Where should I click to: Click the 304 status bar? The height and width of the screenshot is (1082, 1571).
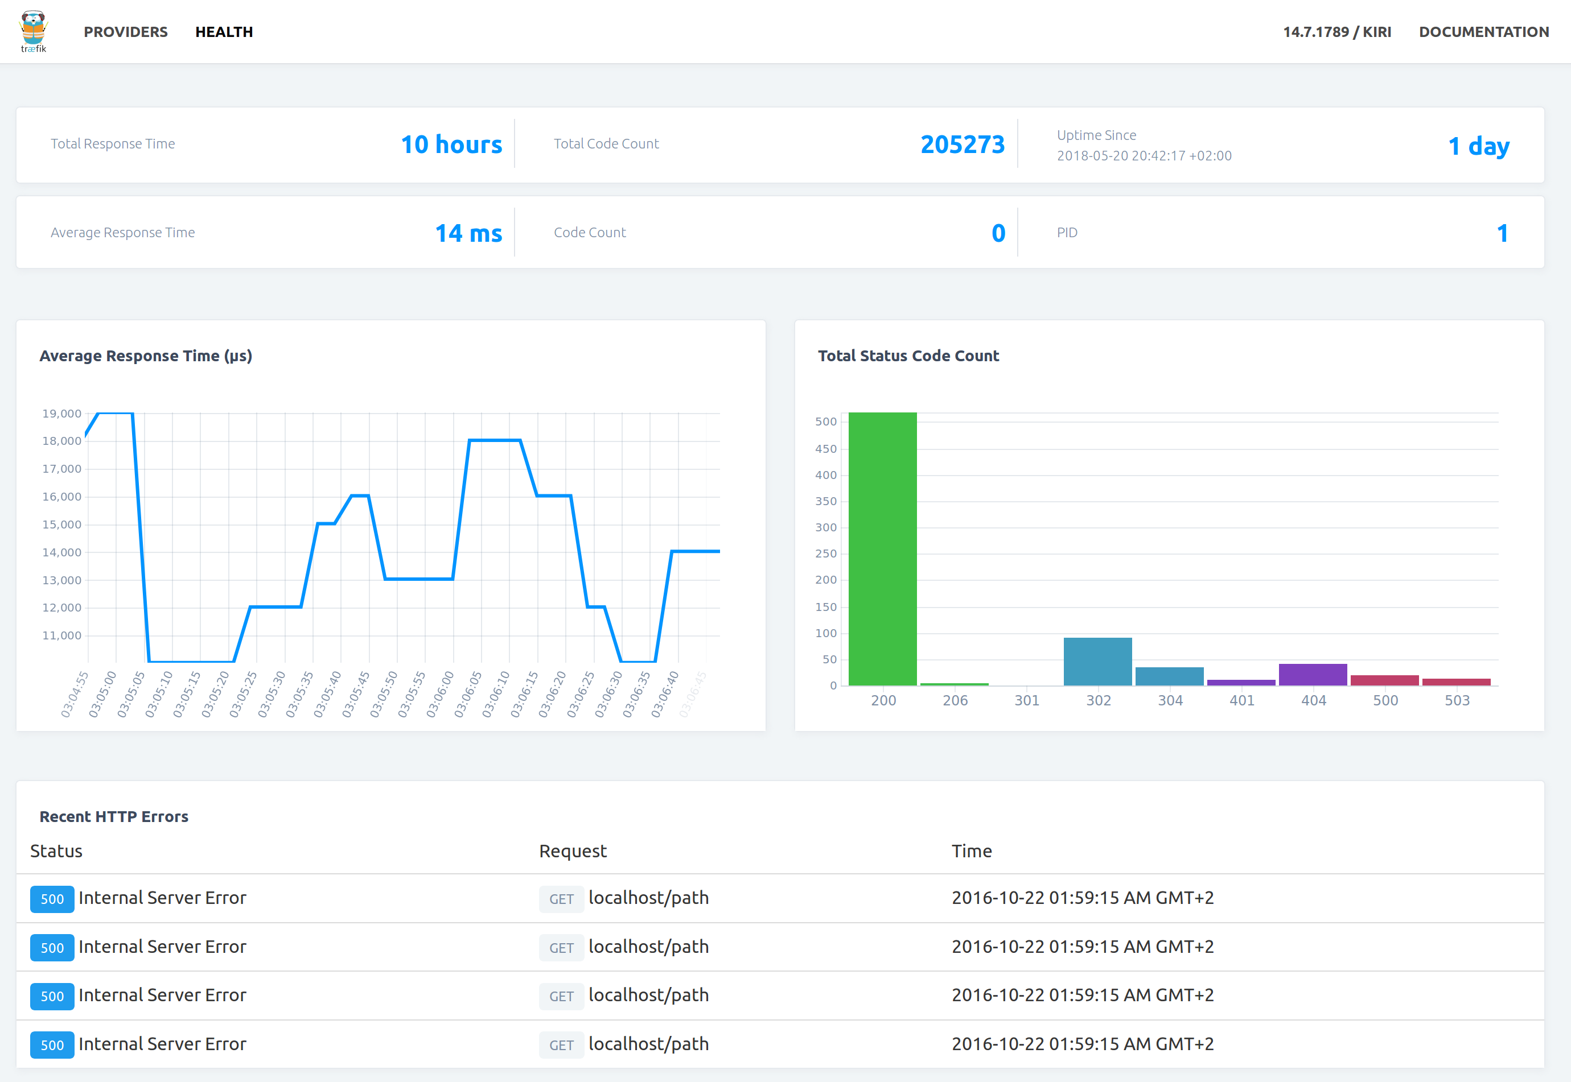(x=1170, y=675)
